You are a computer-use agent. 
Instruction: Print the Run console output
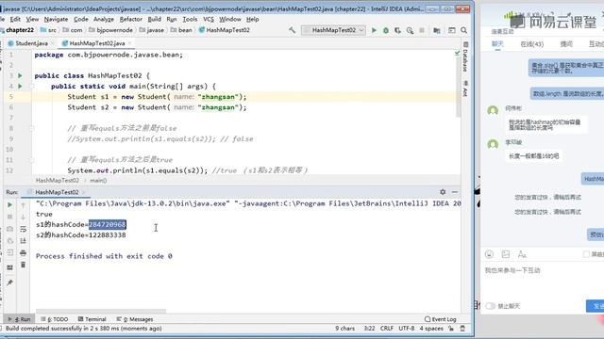click(23, 253)
